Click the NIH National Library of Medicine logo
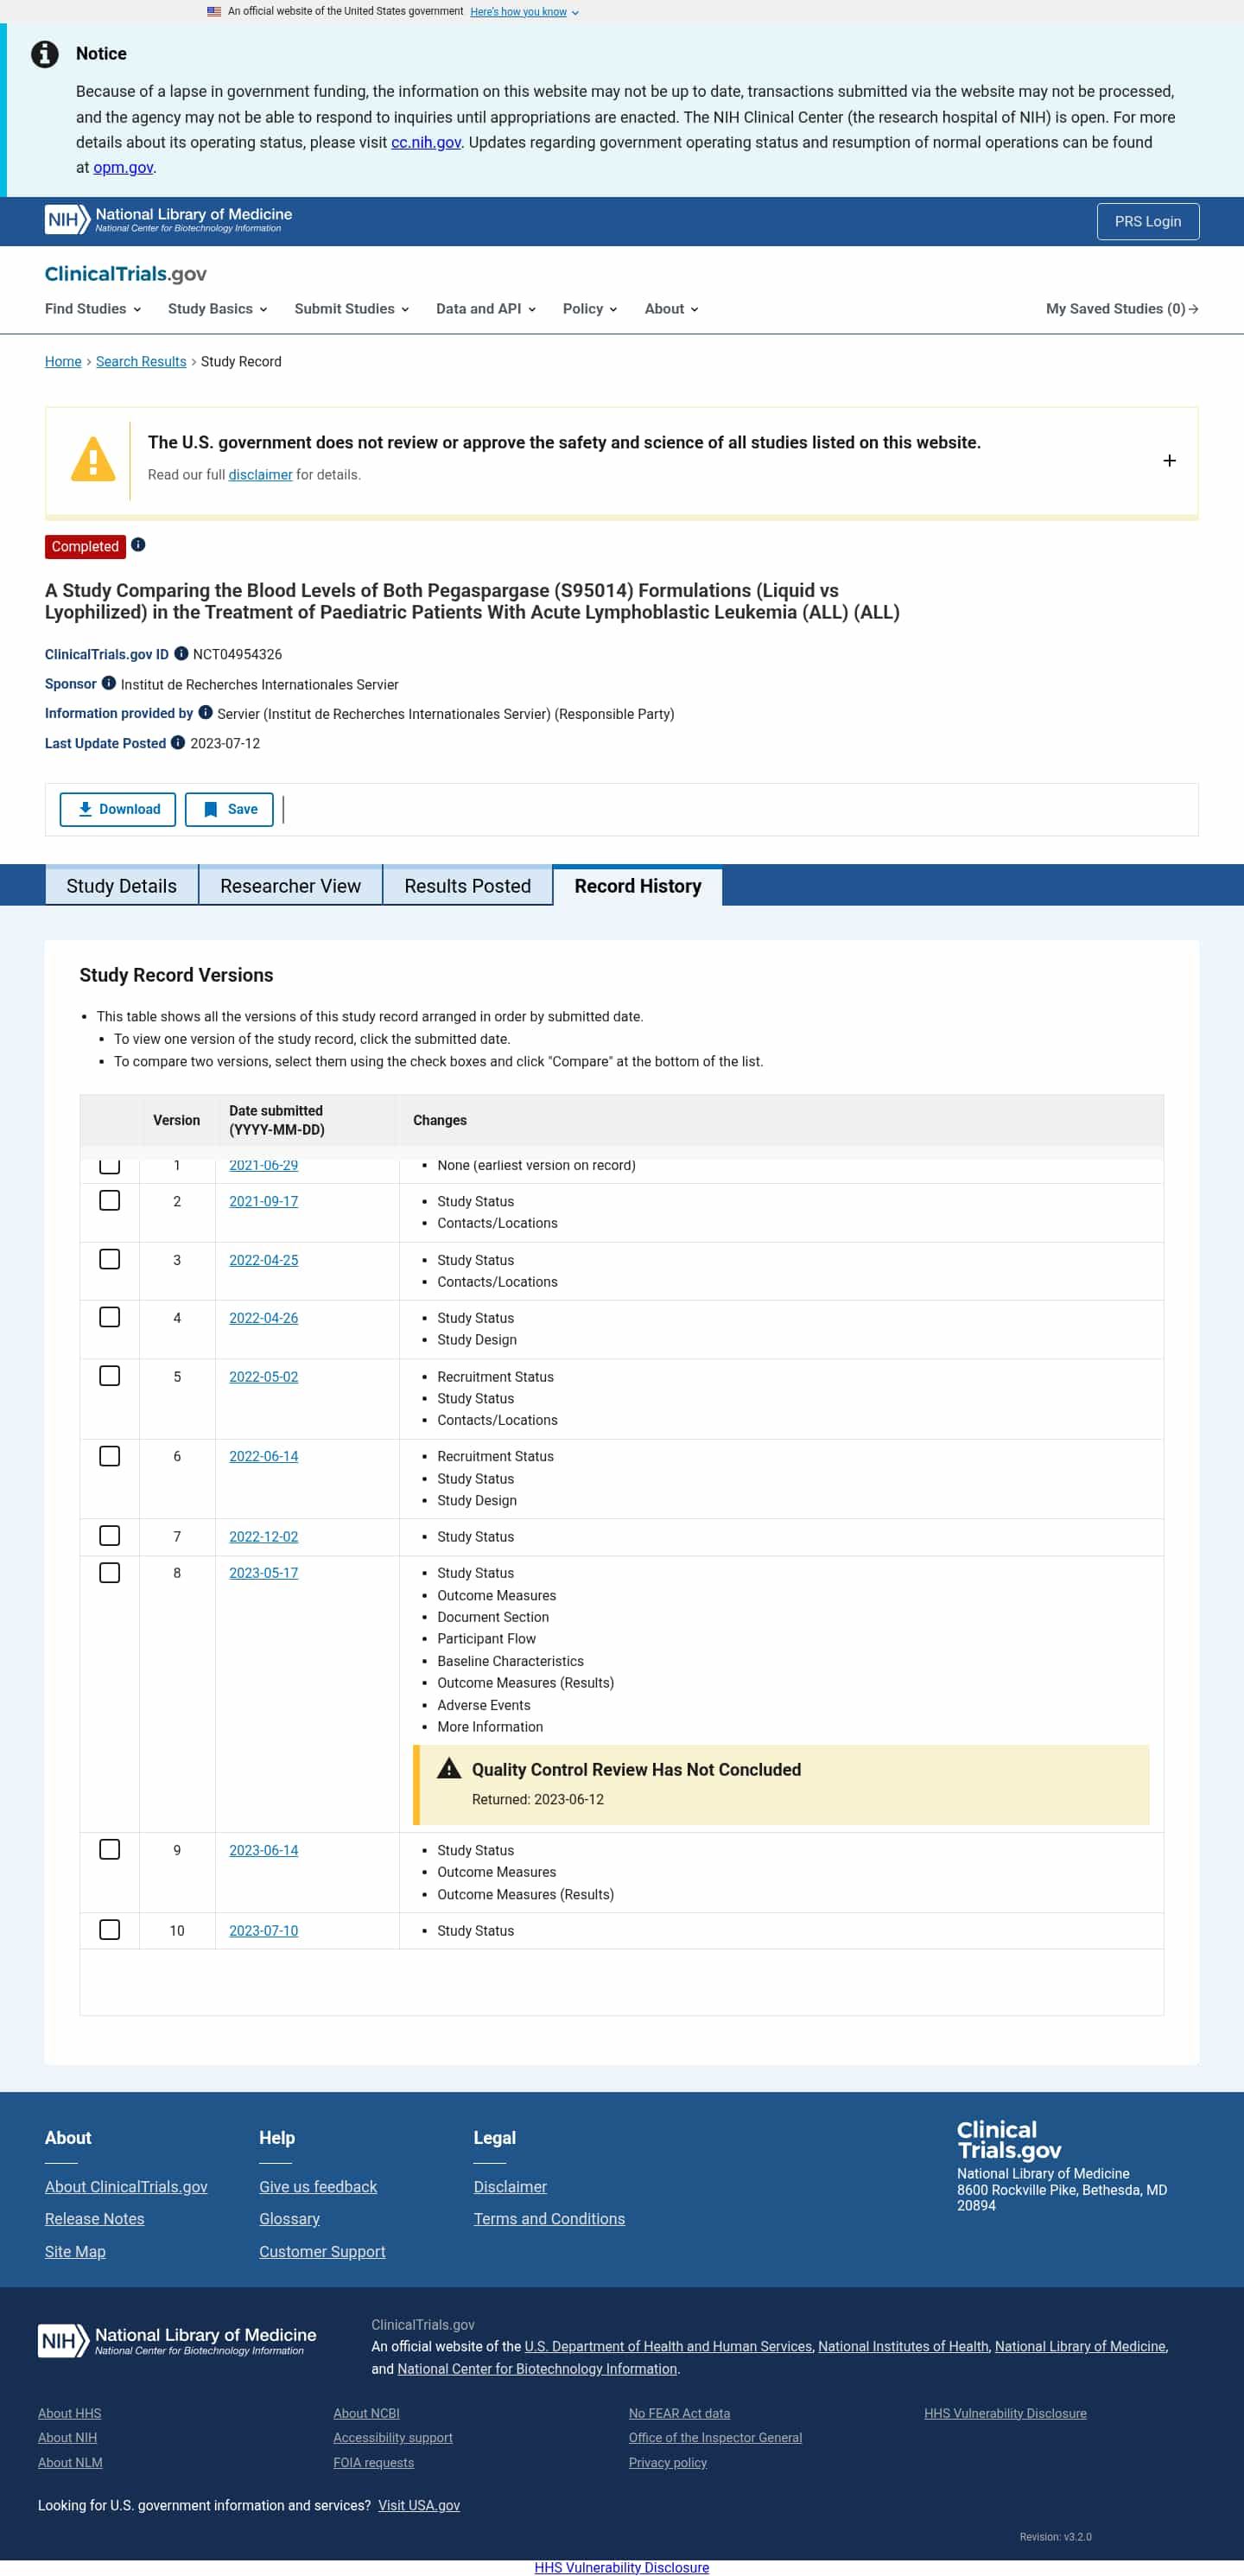1244x2576 pixels. coord(169,220)
